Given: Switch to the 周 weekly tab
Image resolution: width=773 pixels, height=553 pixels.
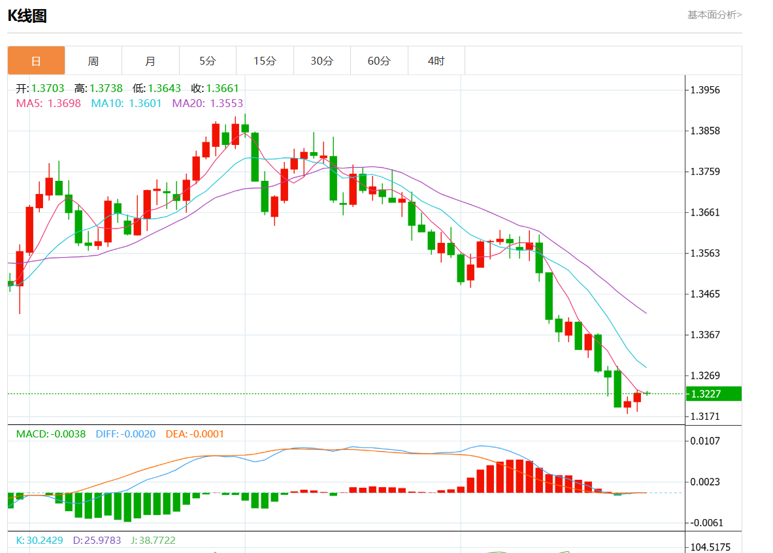Looking at the screenshot, I should tap(93, 61).
